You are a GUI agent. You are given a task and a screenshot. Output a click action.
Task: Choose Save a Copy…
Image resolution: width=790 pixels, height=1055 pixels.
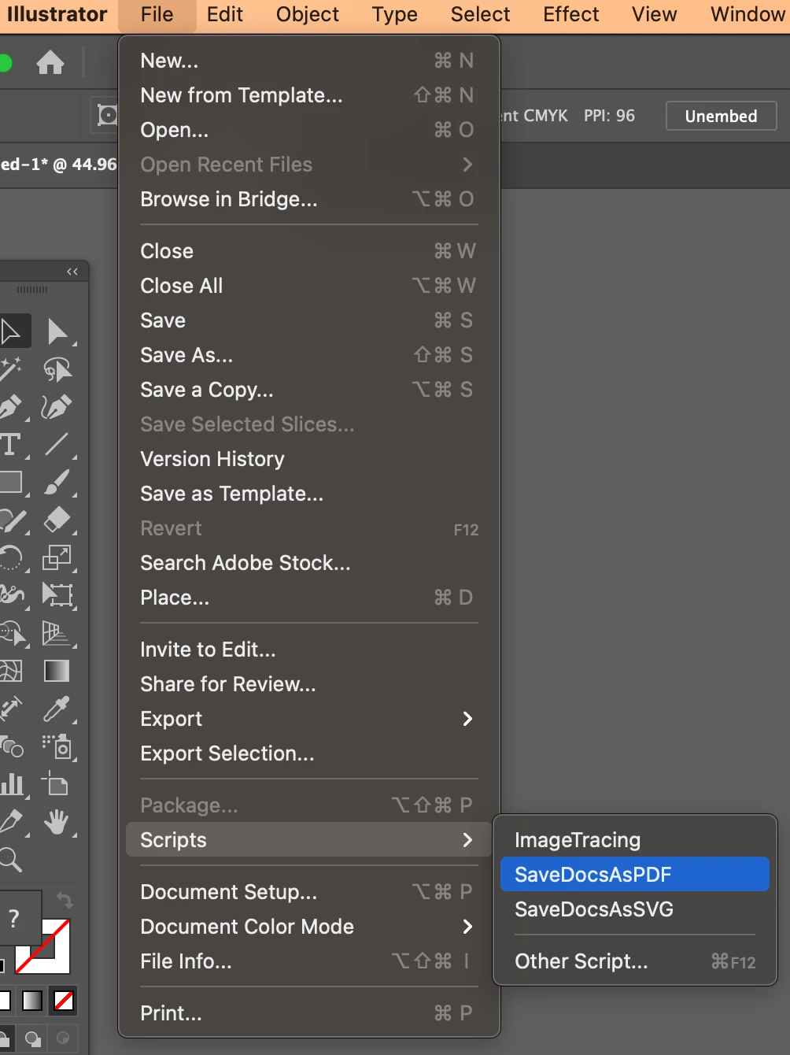tap(309, 390)
